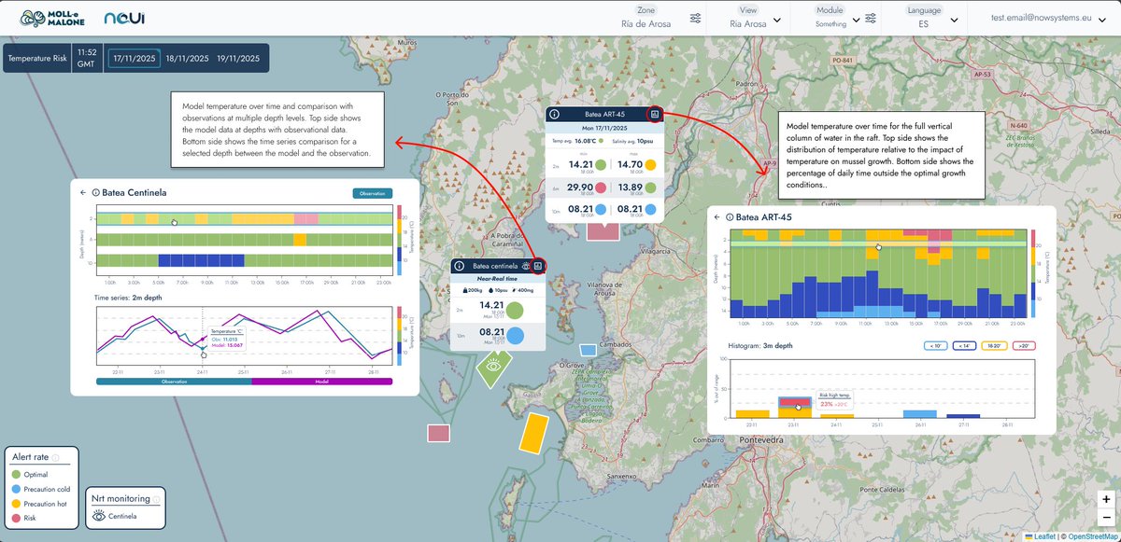Switch time series to Observation bar
This screenshot has width=1121, height=542.
click(x=174, y=381)
